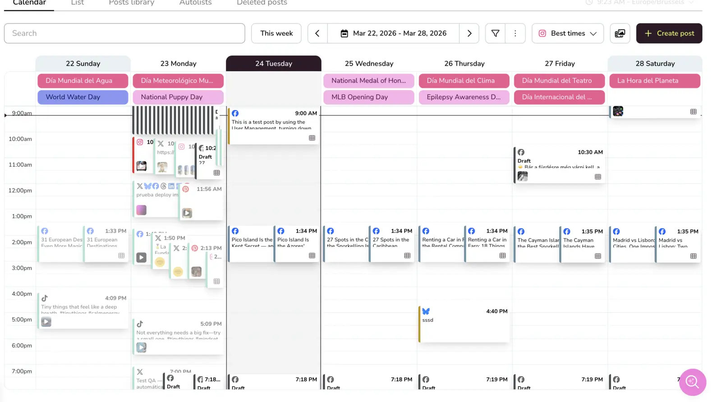The image size is (712, 402).
Task: Click Saturday 9am post thumbnail
Action: (618, 111)
